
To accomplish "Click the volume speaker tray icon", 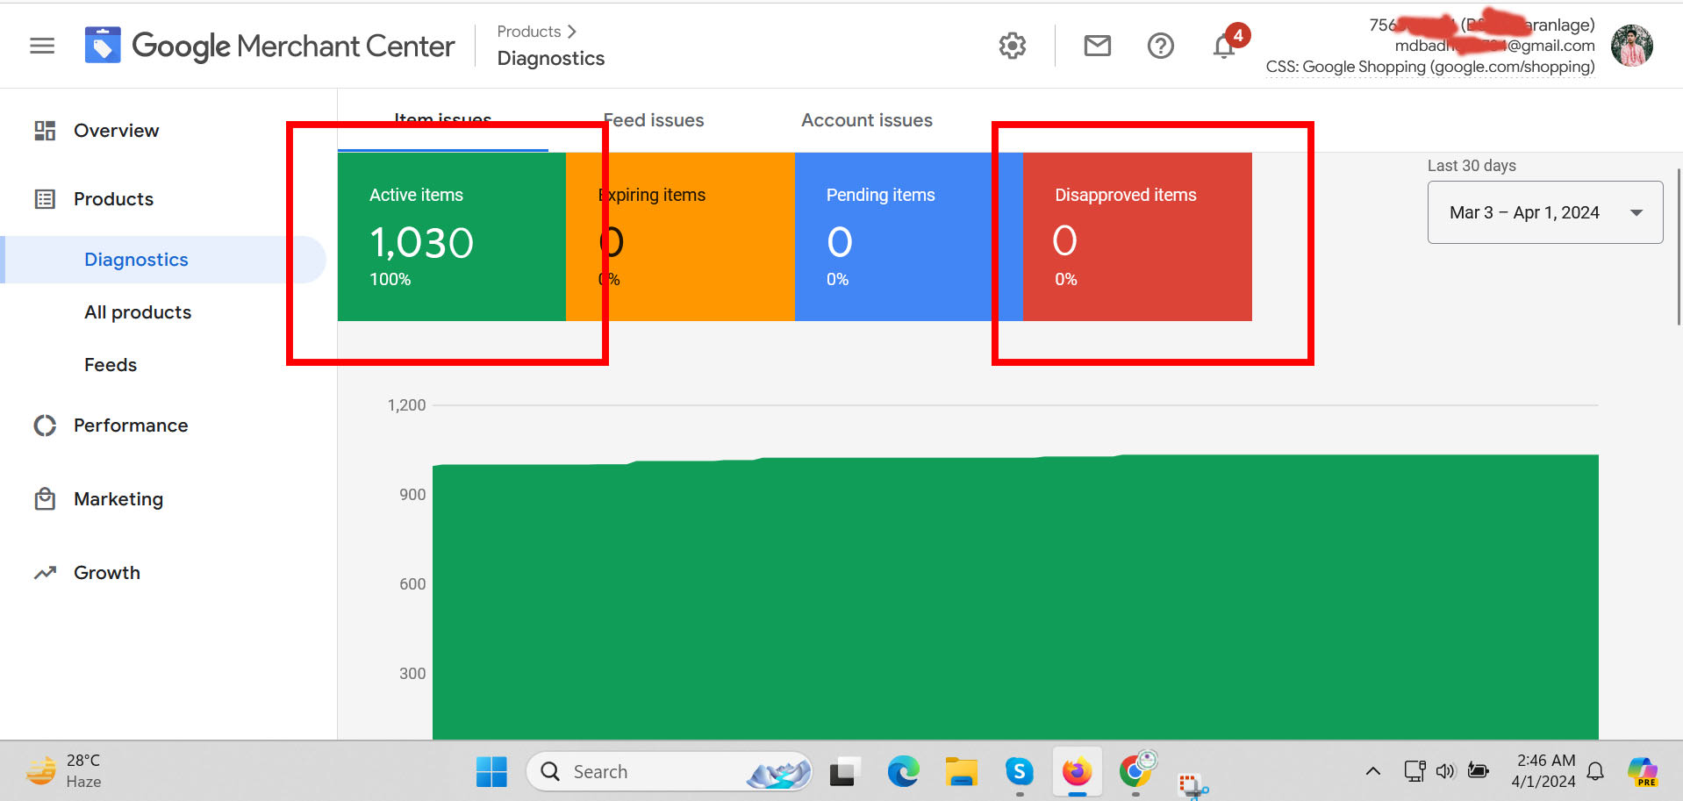I will [1445, 771].
